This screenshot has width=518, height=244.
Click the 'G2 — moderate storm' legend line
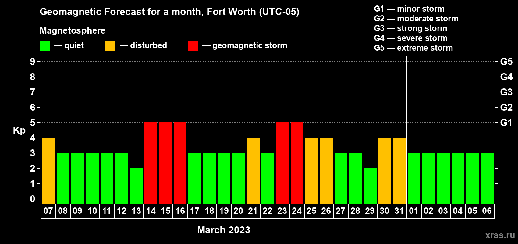tap(416, 19)
